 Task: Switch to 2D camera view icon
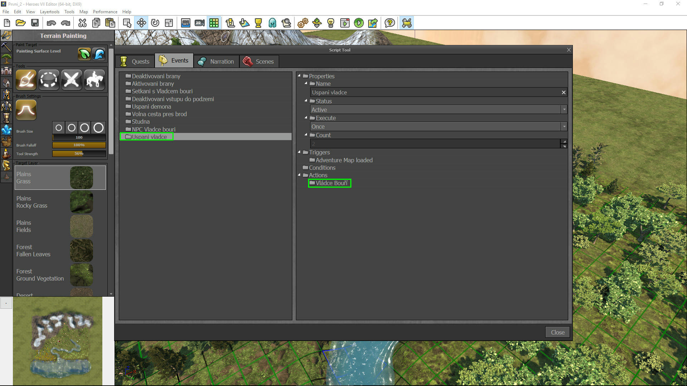tap(199, 23)
